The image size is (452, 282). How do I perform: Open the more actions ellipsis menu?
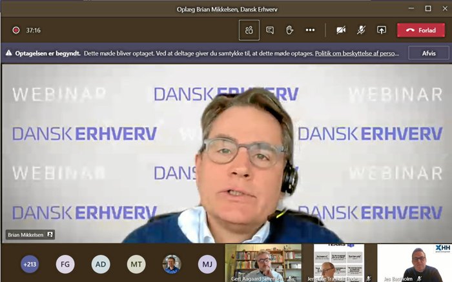[x=310, y=30]
